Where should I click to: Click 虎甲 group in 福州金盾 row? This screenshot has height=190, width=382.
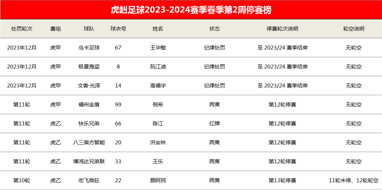click(56, 105)
